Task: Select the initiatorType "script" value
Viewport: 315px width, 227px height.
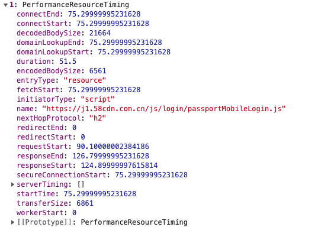Action: pos(98,99)
